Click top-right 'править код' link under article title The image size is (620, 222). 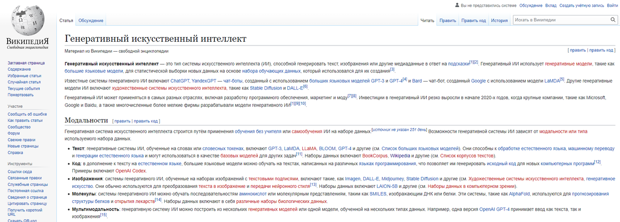pyautogui.click(x=600, y=50)
